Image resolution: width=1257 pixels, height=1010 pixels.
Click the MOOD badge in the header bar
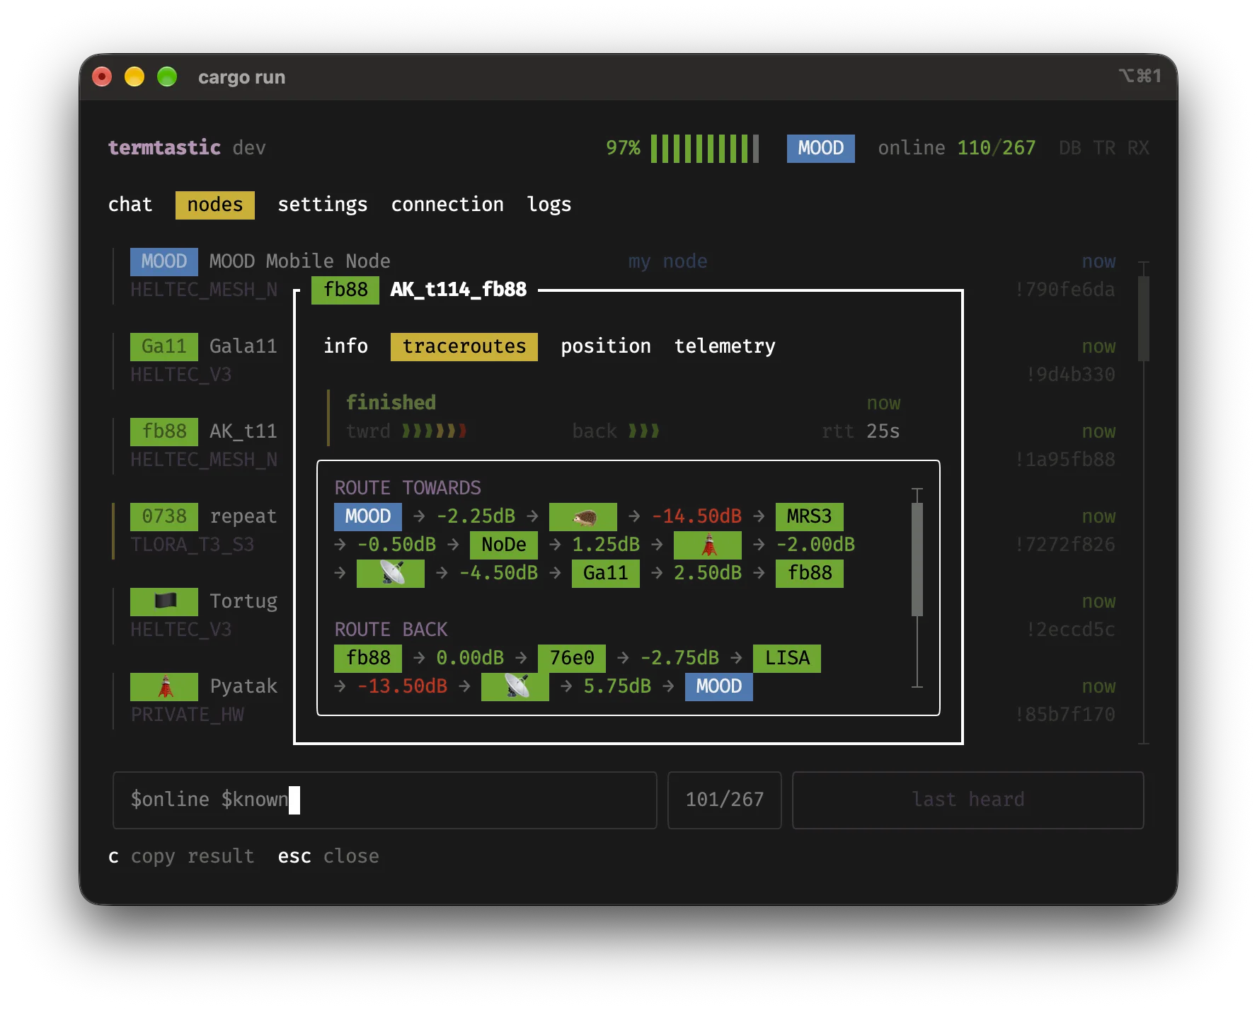pyautogui.click(x=820, y=148)
